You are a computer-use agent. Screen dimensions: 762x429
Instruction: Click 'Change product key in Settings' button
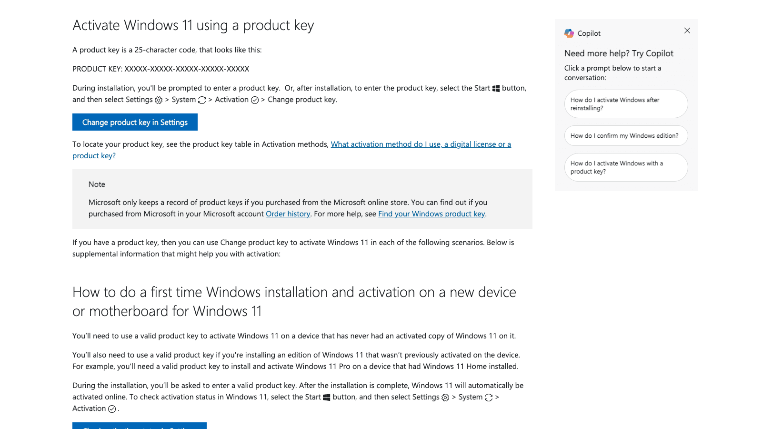[135, 122]
